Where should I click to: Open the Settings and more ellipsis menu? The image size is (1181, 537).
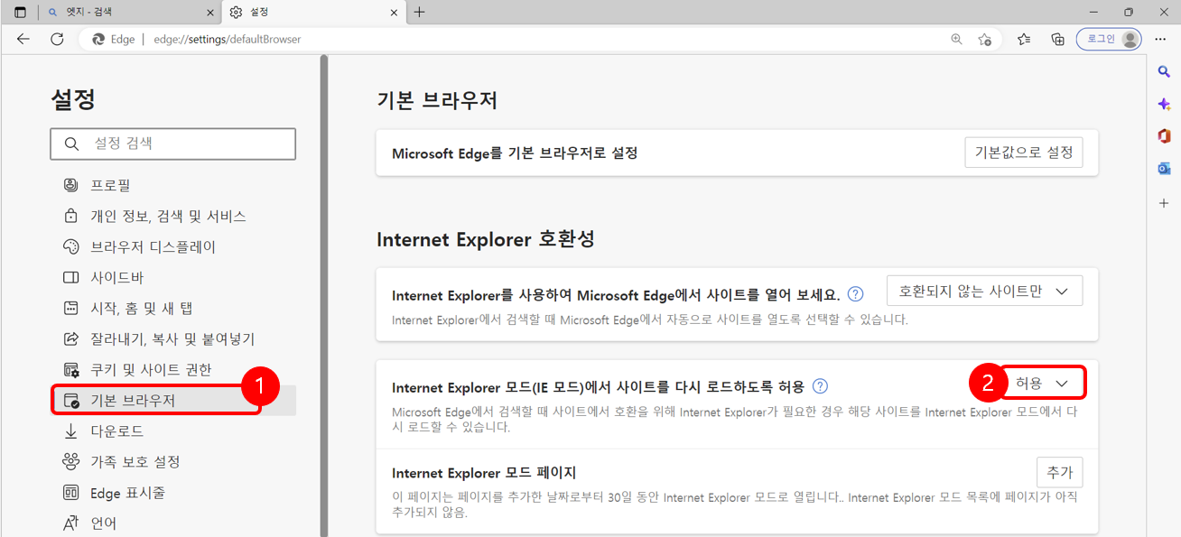pyautogui.click(x=1160, y=40)
